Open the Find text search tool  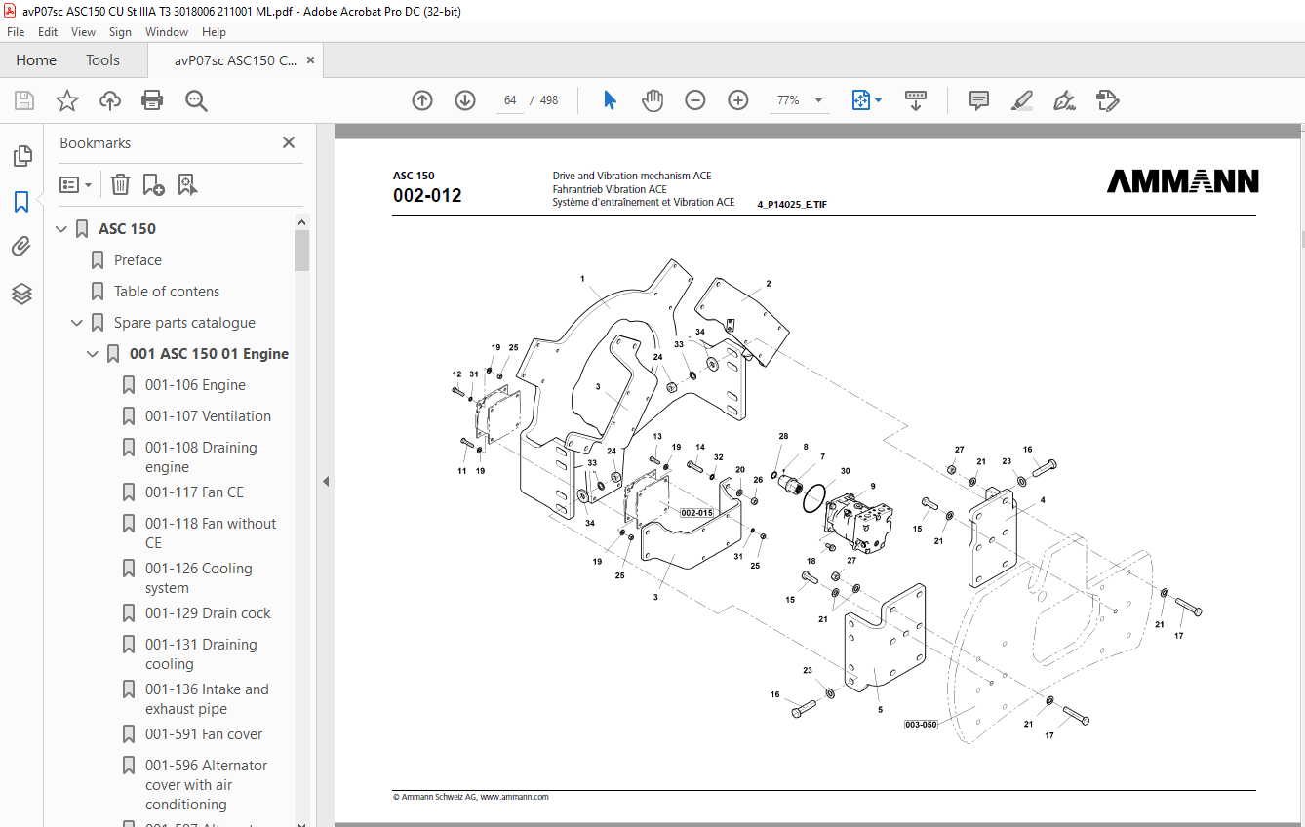point(196,100)
